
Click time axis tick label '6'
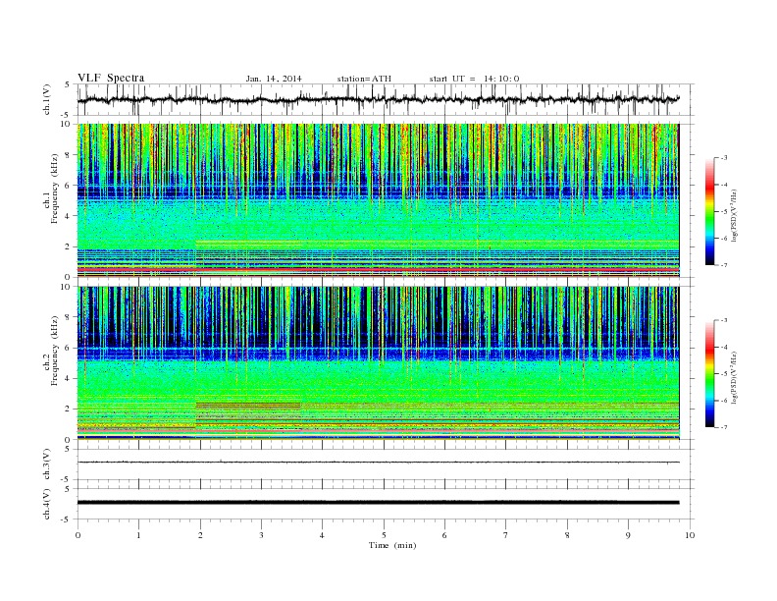[444, 535]
